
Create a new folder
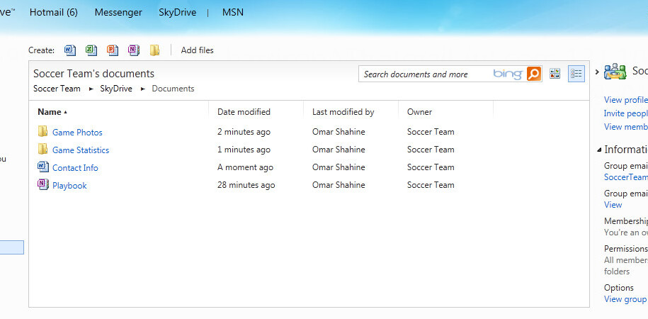[154, 50]
